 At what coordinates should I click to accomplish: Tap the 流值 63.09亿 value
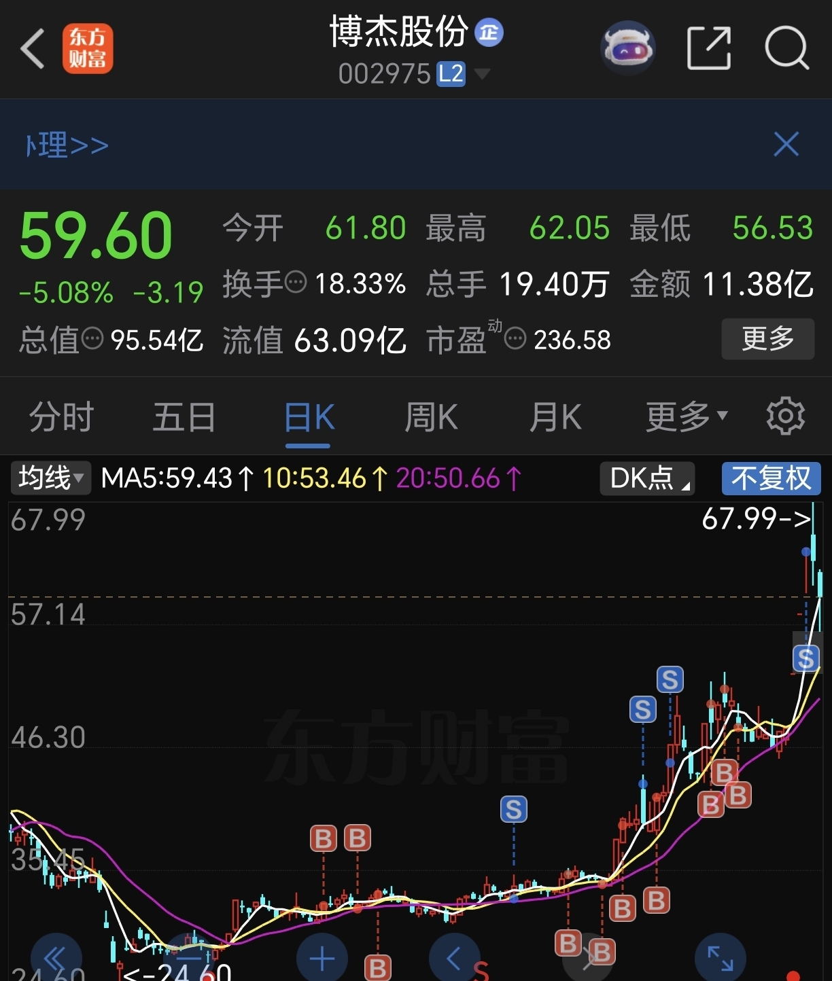[350, 340]
